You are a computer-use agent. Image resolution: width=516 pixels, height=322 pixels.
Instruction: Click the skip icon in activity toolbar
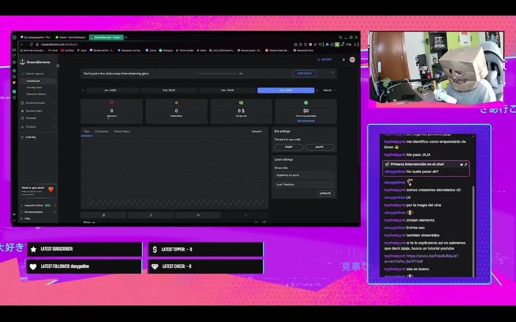click(x=245, y=215)
